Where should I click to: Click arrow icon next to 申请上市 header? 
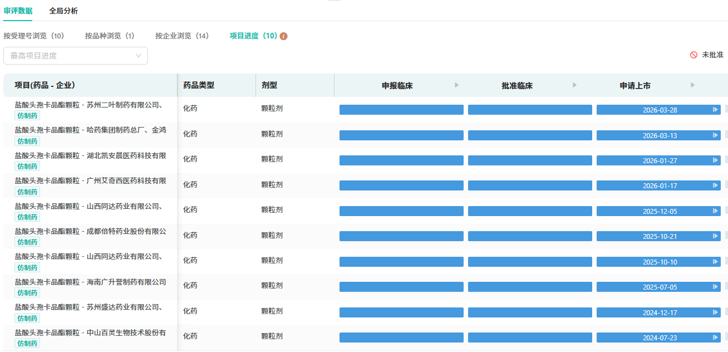692,85
